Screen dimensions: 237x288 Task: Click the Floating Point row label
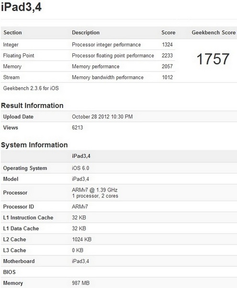(19, 56)
